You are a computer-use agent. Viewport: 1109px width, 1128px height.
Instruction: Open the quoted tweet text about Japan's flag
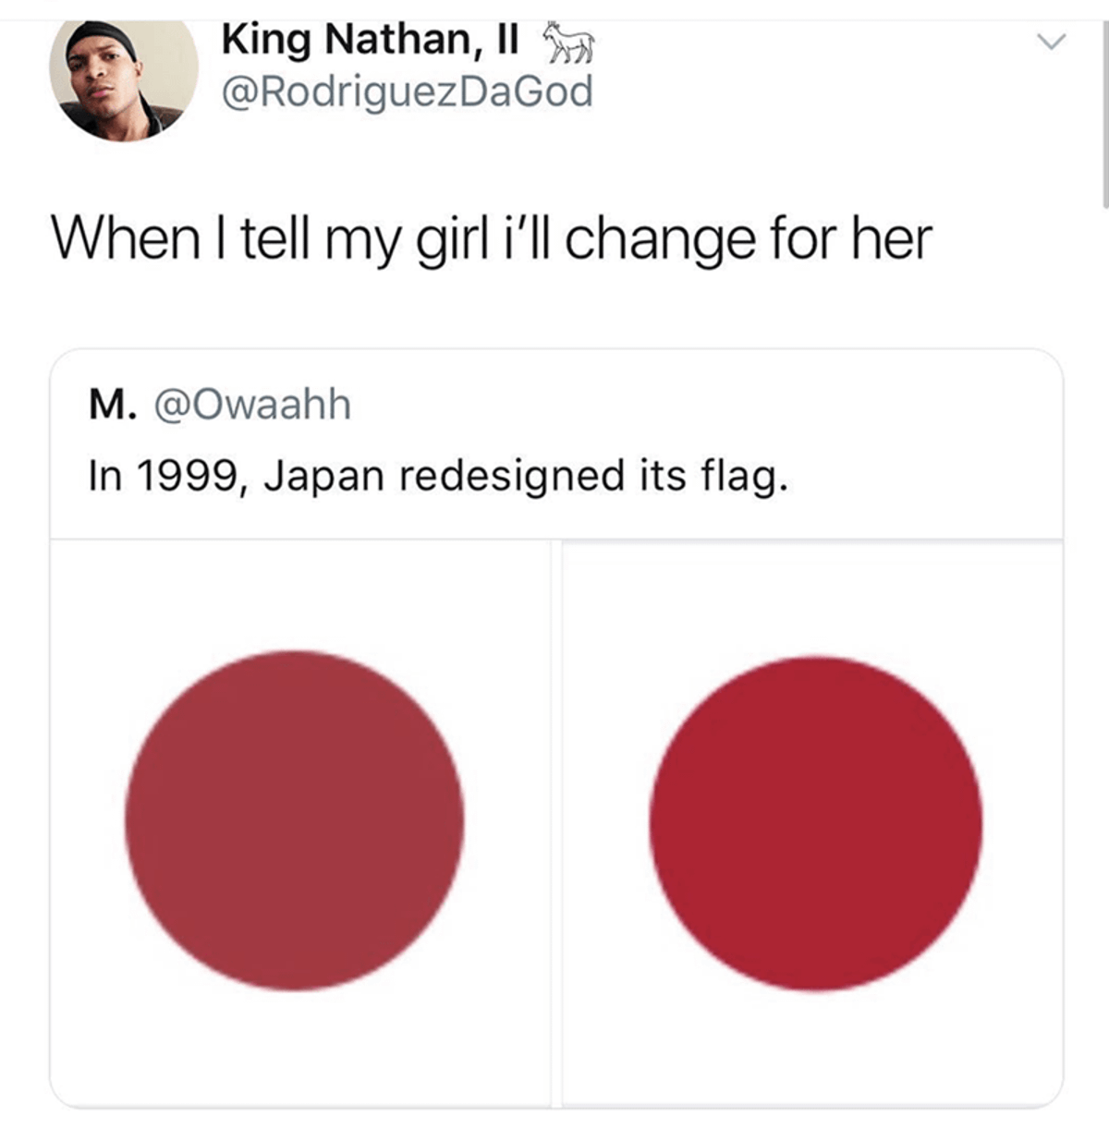click(439, 478)
